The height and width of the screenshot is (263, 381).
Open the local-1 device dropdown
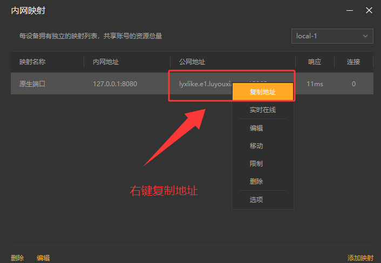point(332,36)
